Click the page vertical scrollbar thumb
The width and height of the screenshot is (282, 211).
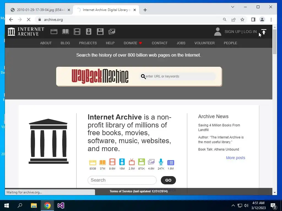[275, 42]
